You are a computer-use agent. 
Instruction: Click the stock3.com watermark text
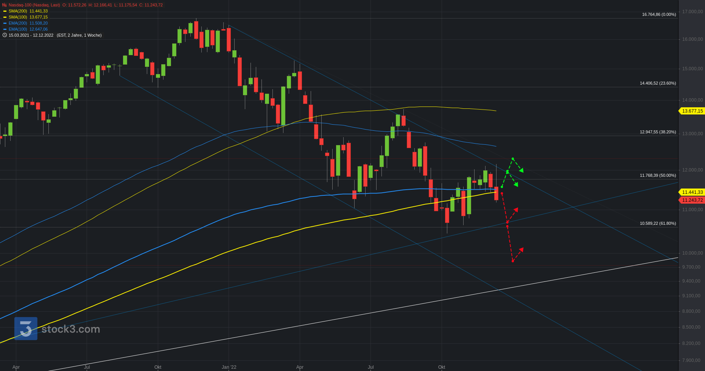[71, 329]
